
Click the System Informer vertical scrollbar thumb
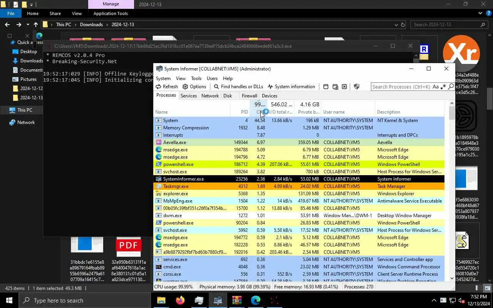452,112
